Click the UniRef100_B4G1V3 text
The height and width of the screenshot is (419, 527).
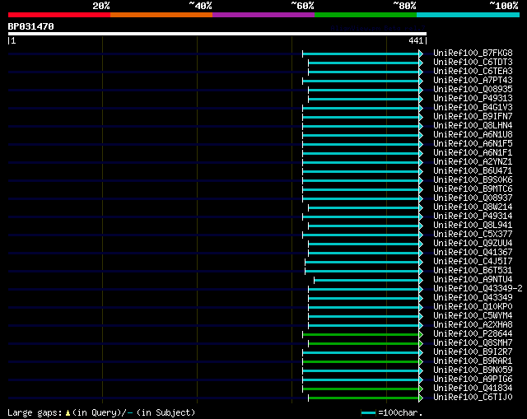pos(473,108)
